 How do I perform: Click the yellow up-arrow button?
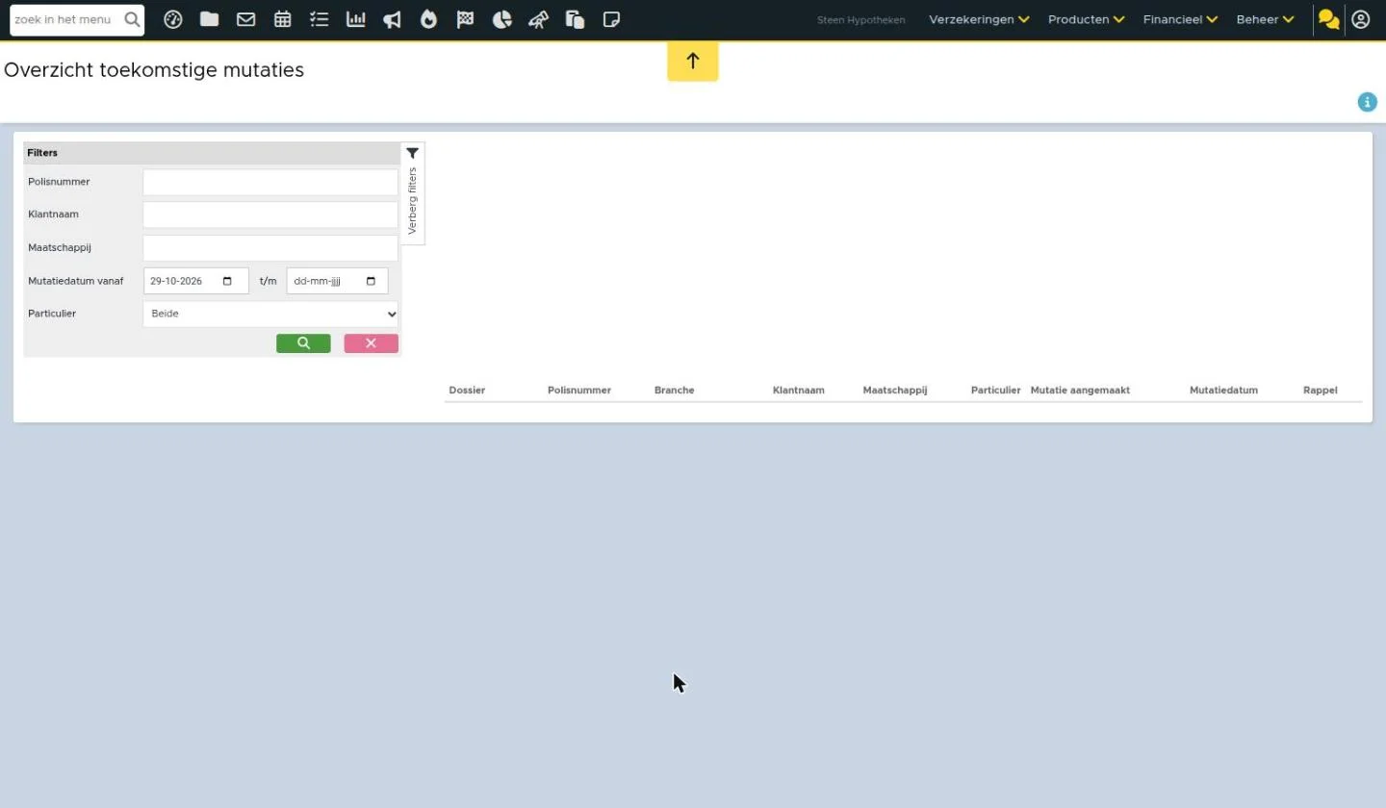pyautogui.click(x=693, y=61)
